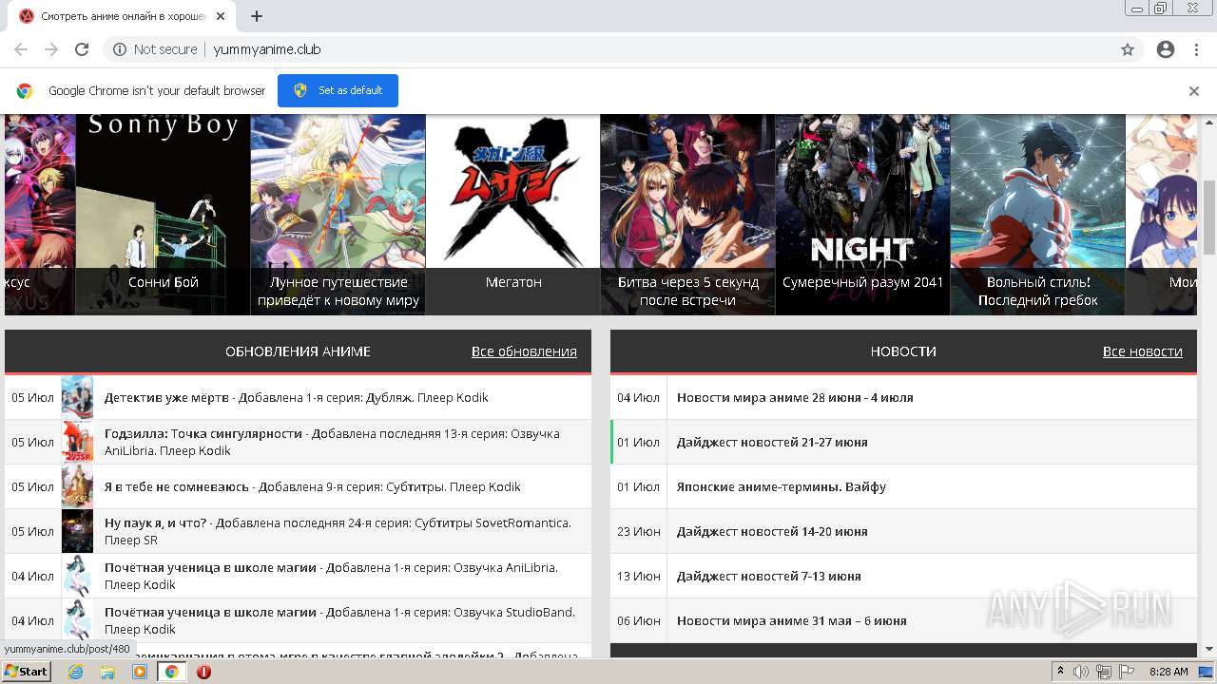Open Вольный стиль! Последний гребок poster

click(x=1037, y=215)
